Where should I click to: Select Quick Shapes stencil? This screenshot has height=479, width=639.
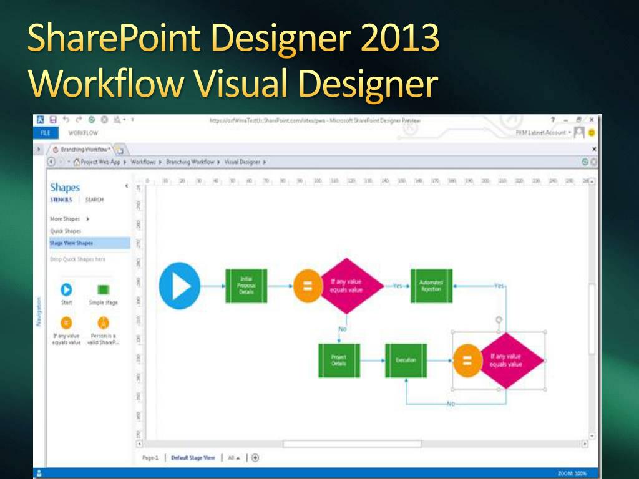[66, 231]
